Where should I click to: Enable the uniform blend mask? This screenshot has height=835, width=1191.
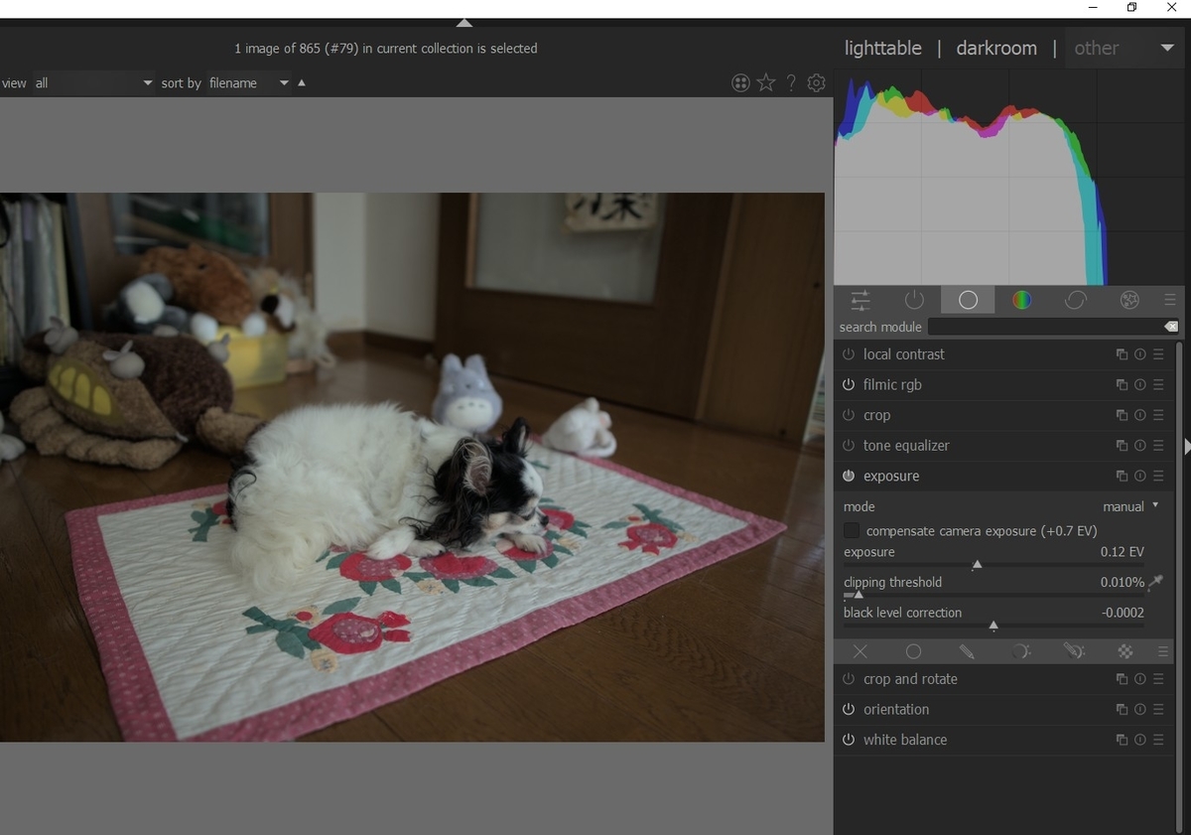pyautogui.click(x=913, y=651)
